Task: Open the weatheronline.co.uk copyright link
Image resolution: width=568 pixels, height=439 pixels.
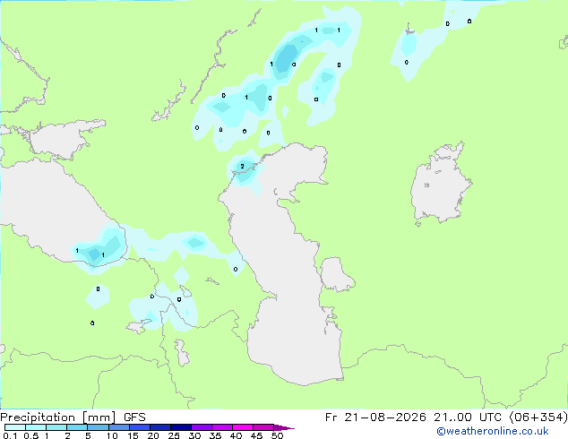Action: (493, 431)
